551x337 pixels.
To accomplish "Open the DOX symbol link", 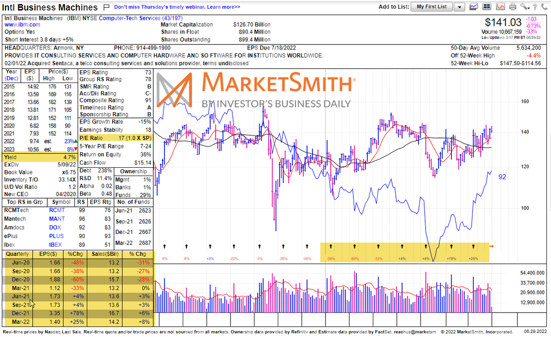I will 55,227.
